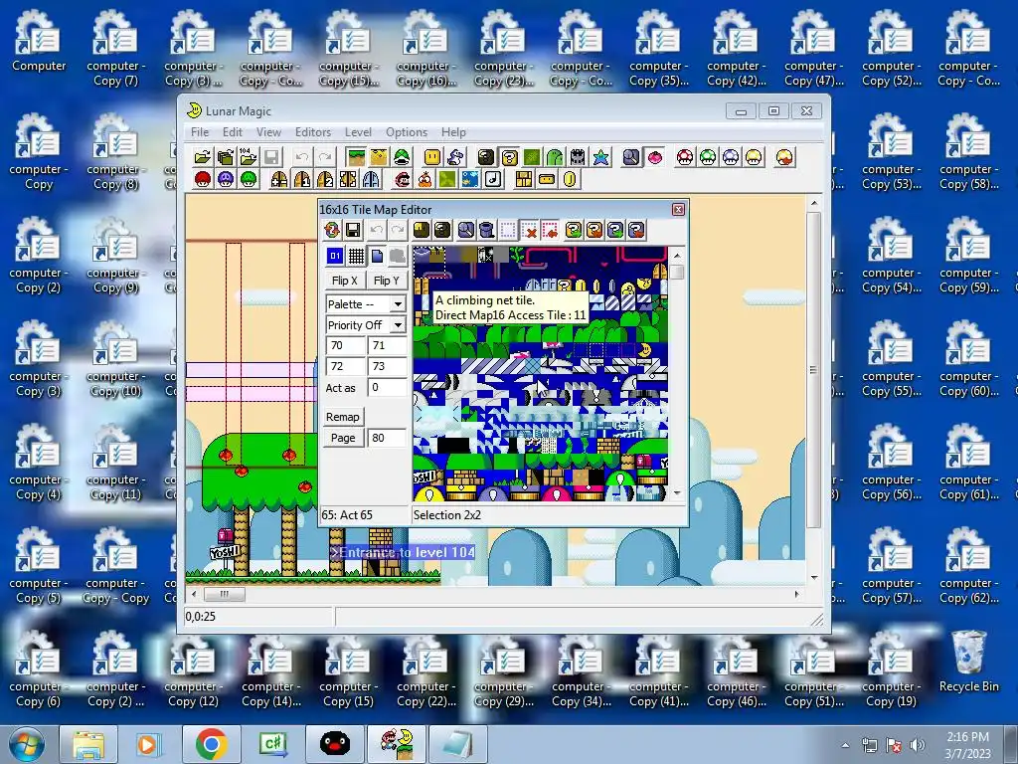Click the magnifier icon in Tile Map Editor

[466, 230]
